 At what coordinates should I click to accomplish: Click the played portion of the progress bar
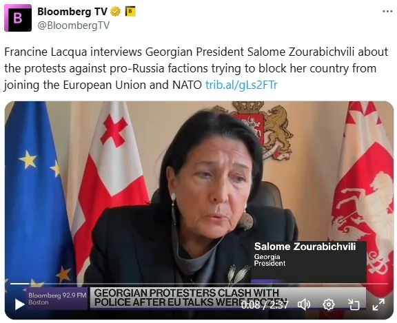pyautogui.click(x=20, y=284)
